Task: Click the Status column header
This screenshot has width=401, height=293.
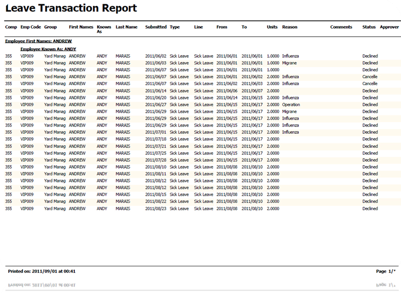Action: [x=369, y=27]
